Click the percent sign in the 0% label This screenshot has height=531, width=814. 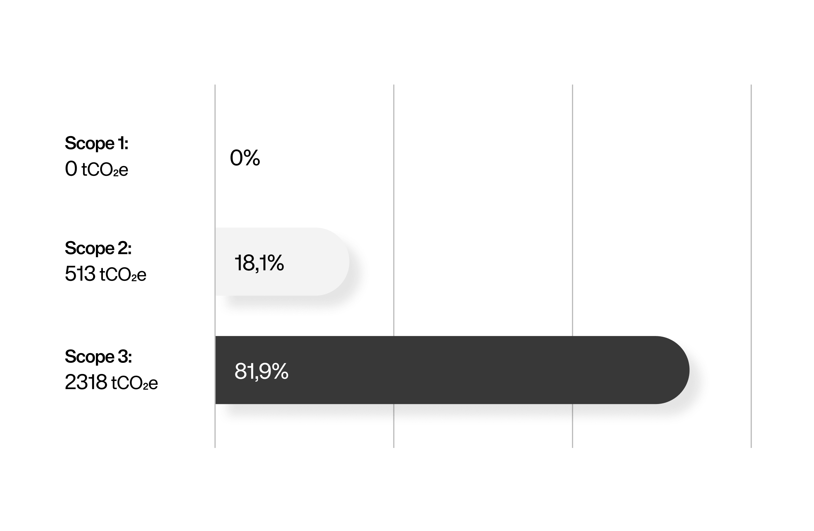coord(252,158)
